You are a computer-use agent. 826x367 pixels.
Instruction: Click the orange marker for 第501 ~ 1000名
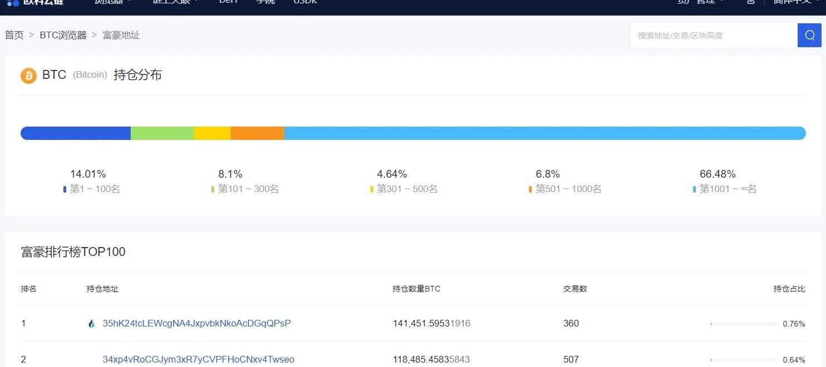pyautogui.click(x=530, y=190)
